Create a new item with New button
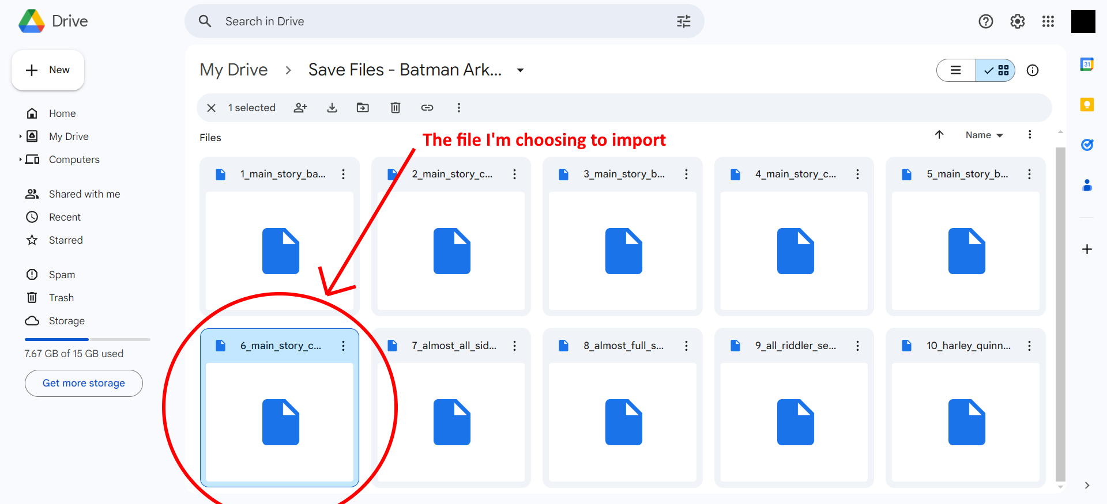The image size is (1107, 504). tap(48, 70)
